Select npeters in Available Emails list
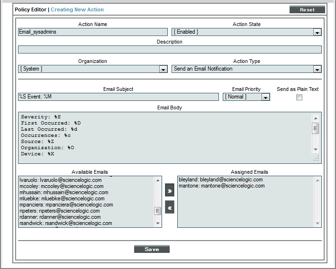The height and width of the screenshot is (269, 336). click(60, 211)
